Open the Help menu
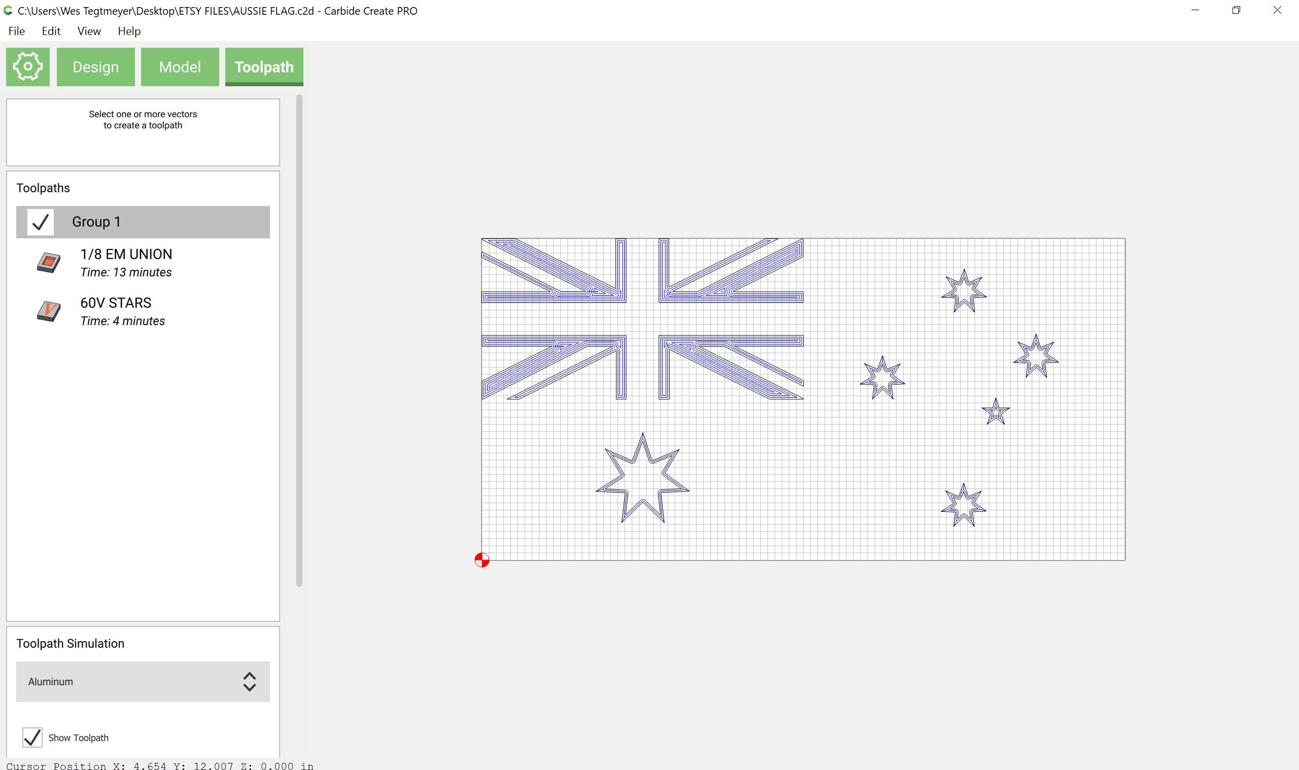1299x770 pixels. [129, 31]
